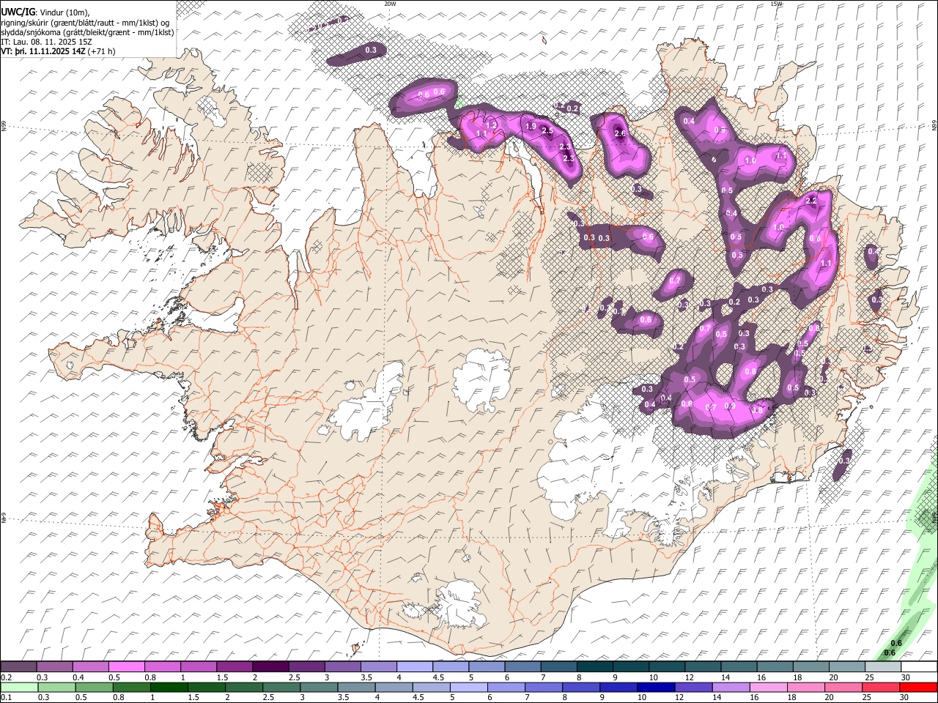938x703 pixels.
Task: Click the '1.9' precipitation value on the map
Action: (531, 127)
